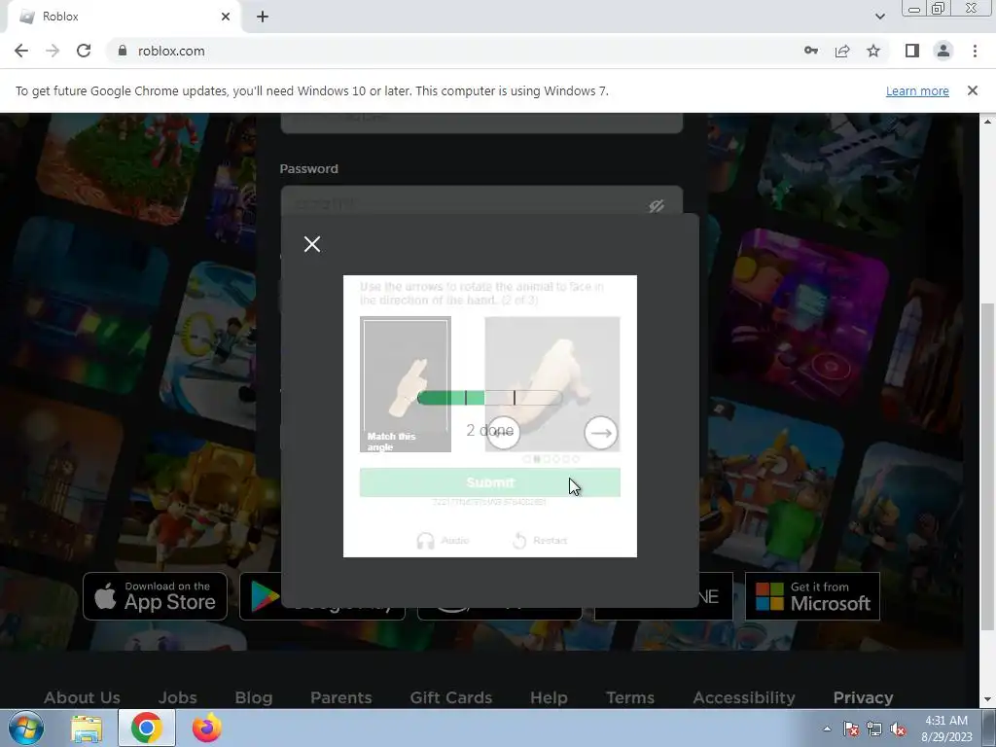Open Download on the App Store badge
The width and height of the screenshot is (996, 747).
point(155,596)
